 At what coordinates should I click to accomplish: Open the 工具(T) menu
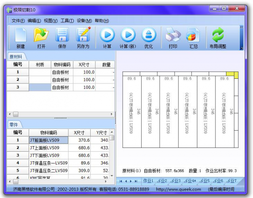click(67, 21)
